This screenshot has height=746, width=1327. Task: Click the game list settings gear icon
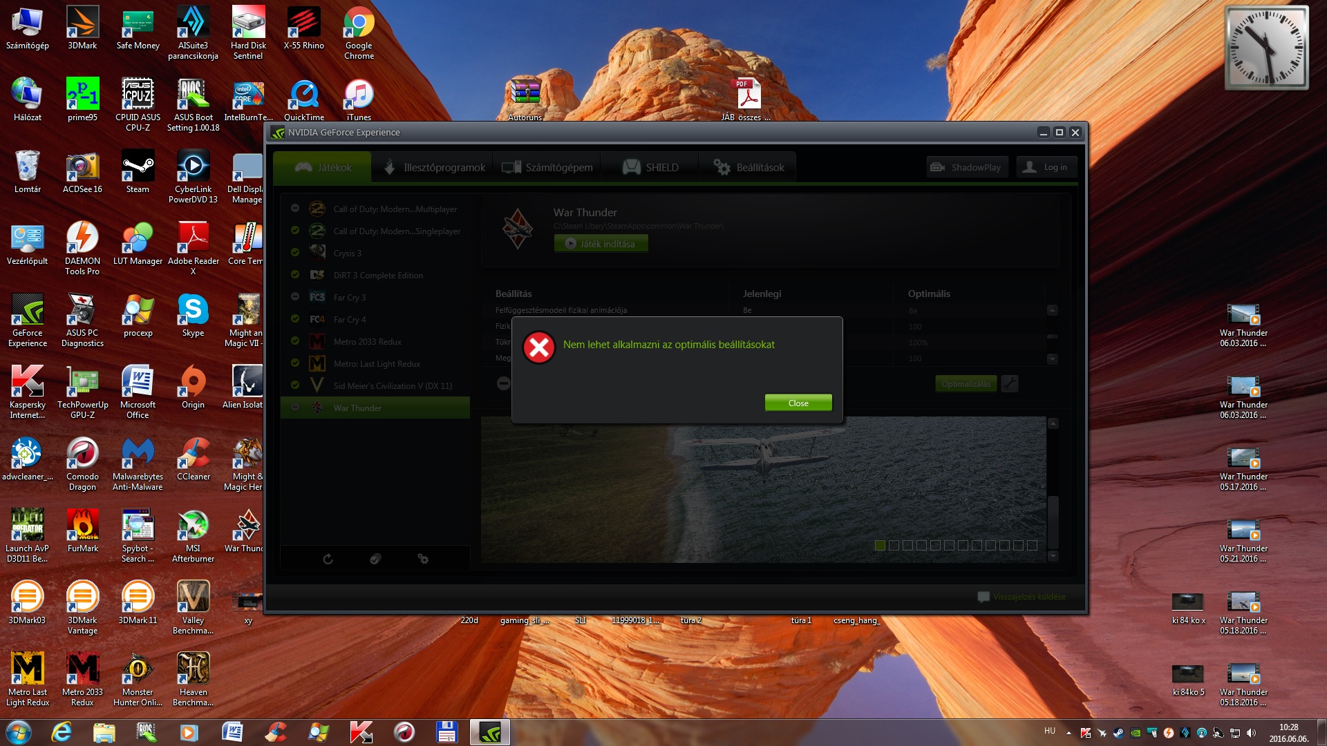(423, 559)
